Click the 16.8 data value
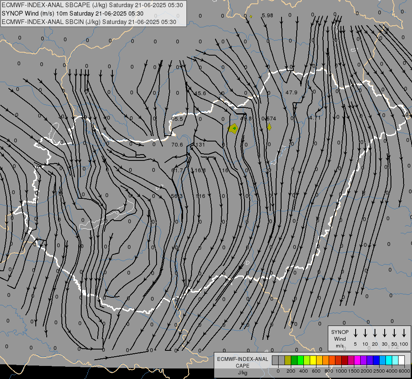This screenshot has height=379, width=412. [x=200, y=171]
